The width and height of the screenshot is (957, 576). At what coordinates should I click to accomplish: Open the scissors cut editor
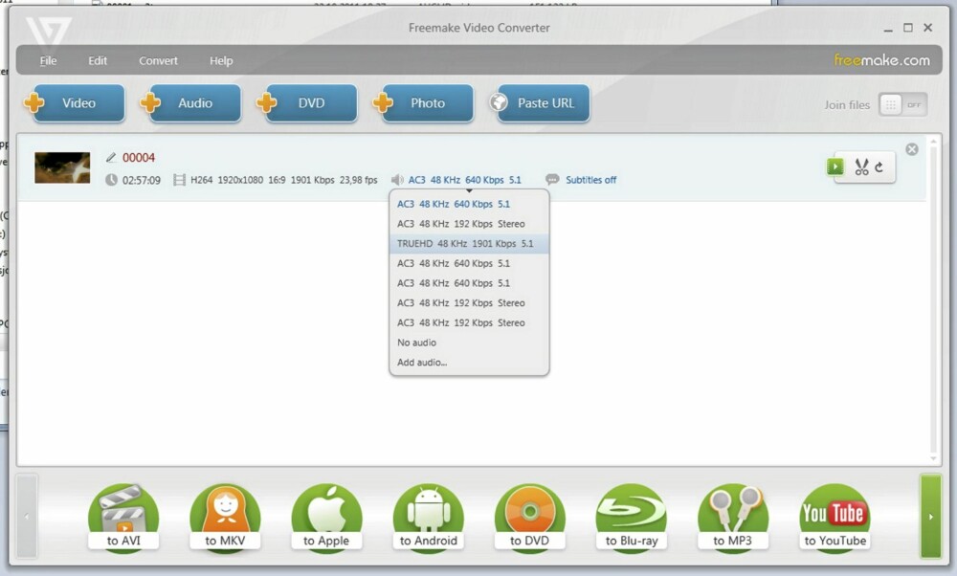point(861,167)
